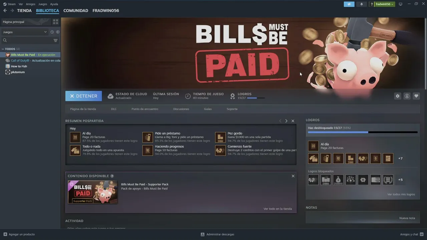Screen dimensions: 427x240
Task: Open Página de la tienda link
Action: pyautogui.click(x=83, y=109)
